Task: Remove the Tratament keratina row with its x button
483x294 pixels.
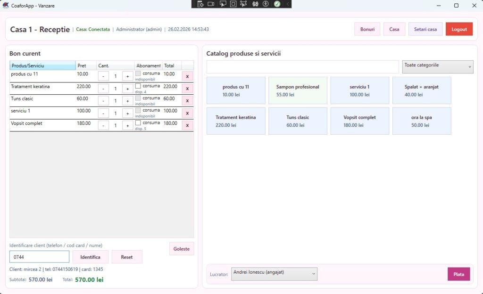Action: tap(187, 89)
